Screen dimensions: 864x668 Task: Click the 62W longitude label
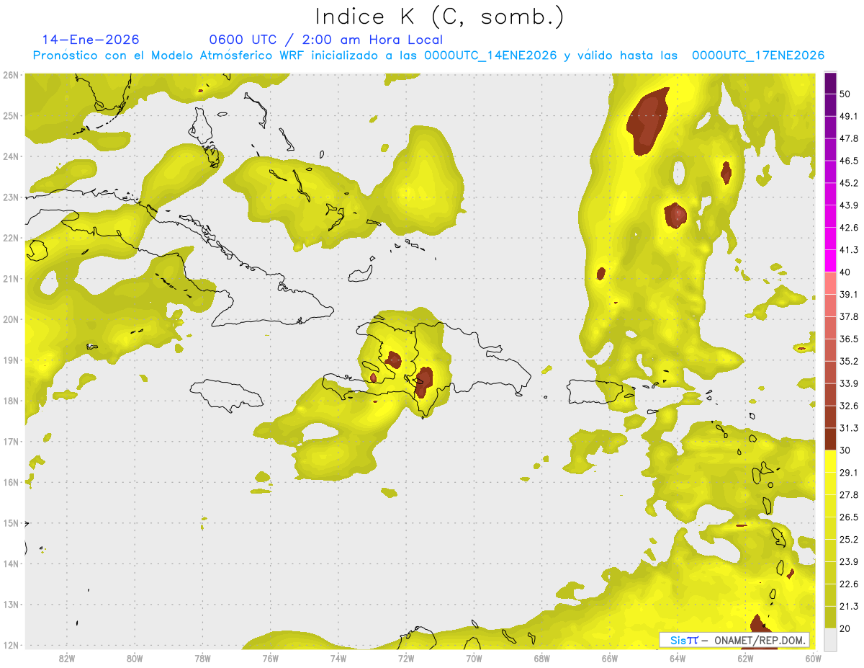coord(744,658)
